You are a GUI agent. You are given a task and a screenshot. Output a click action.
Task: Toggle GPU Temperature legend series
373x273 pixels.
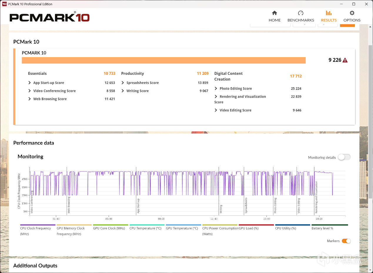tap(183, 227)
